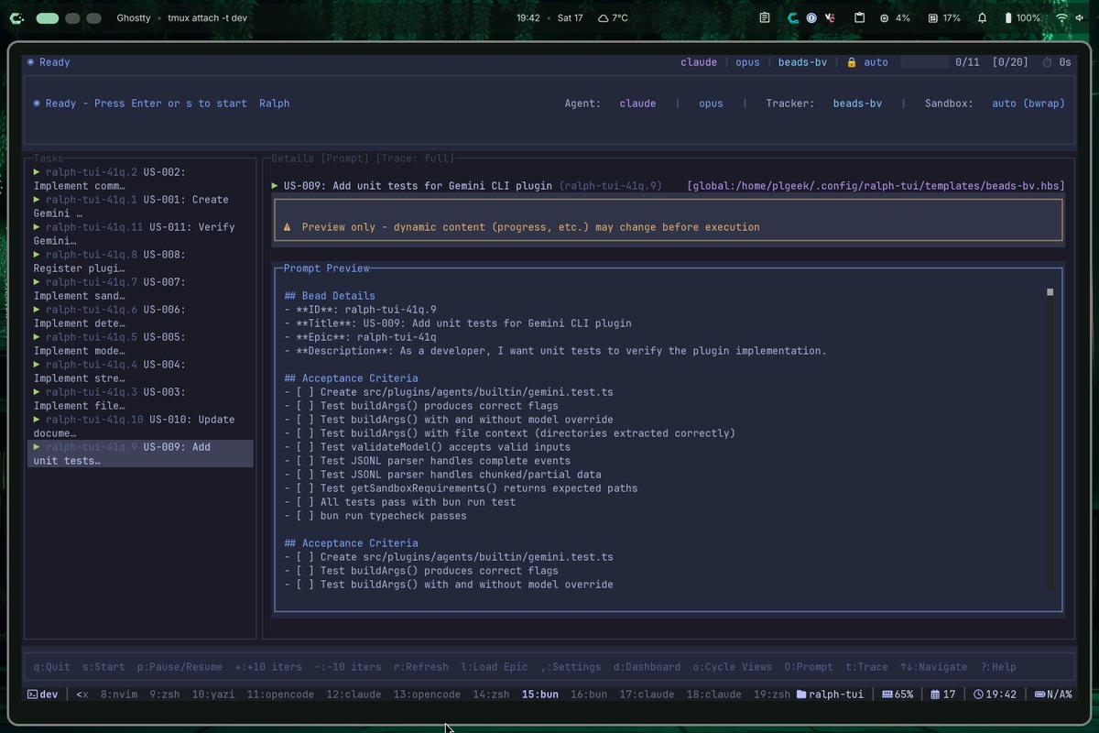Click the r:Refresh shortcut

421,667
